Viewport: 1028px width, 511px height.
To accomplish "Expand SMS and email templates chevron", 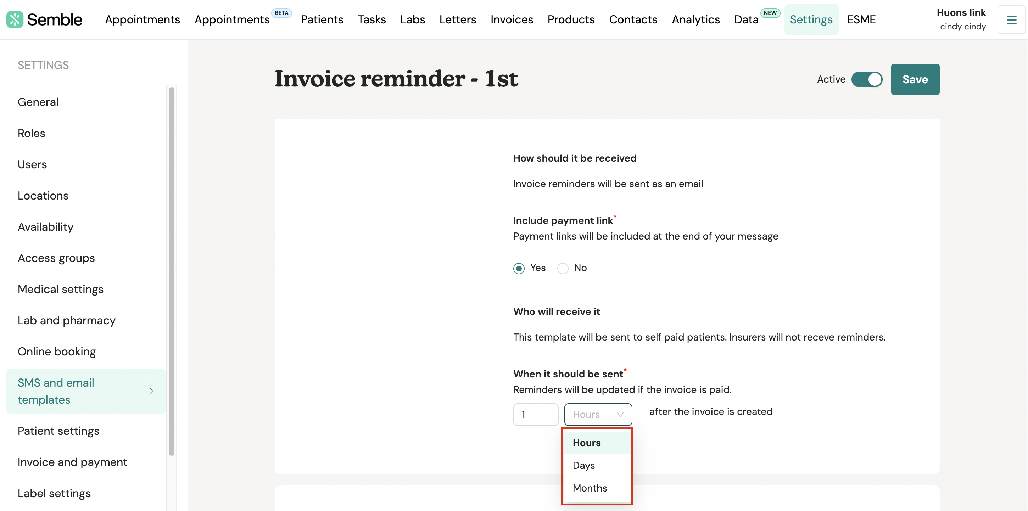I will [151, 391].
